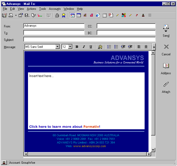Image resolution: width=177 pixels, height=166 pixels.
Task: Toggle center paragraph alignment
Action: pyautogui.click(x=146, y=47)
